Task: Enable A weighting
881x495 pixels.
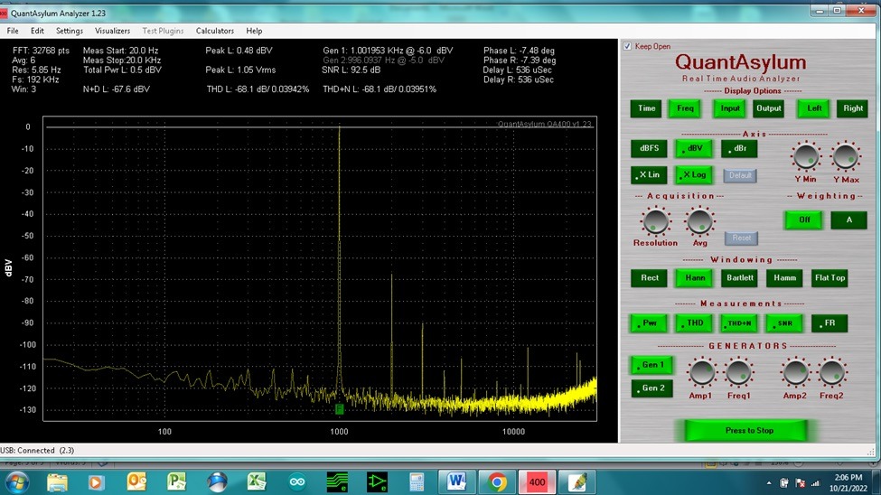Action: coord(849,219)
